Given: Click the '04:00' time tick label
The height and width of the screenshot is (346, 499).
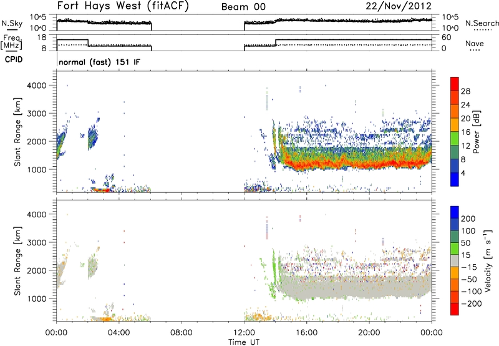Looking at the screenshot, I should [x=119, y=333].
